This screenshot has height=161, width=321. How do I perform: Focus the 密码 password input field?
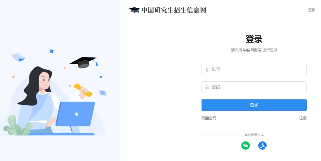tap(254, 87)
